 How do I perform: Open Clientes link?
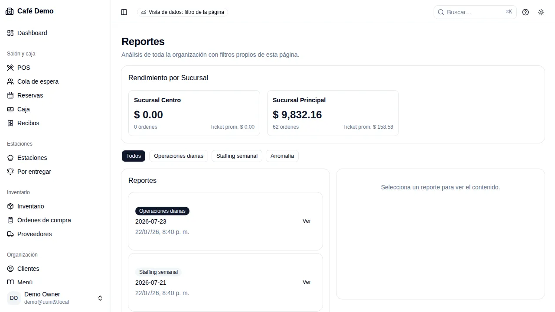click(55, 269)
